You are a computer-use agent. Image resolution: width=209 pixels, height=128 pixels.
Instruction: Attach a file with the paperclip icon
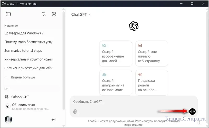(x=75, y=111)
